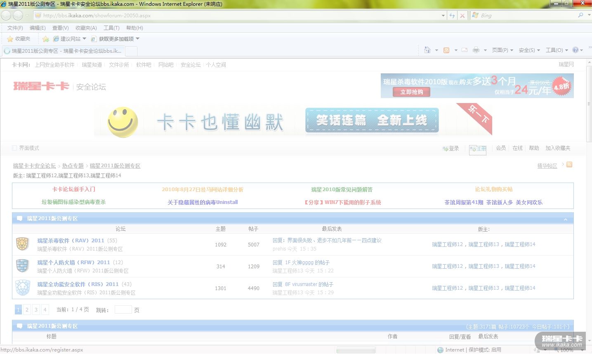Click the add-to-favorites-bar star icon

point(46,39)
